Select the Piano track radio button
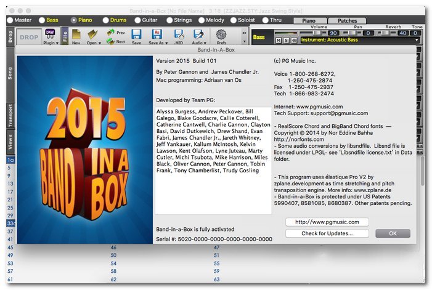The width and height of the screenshot is (432, 290). (x=73, y=20)
